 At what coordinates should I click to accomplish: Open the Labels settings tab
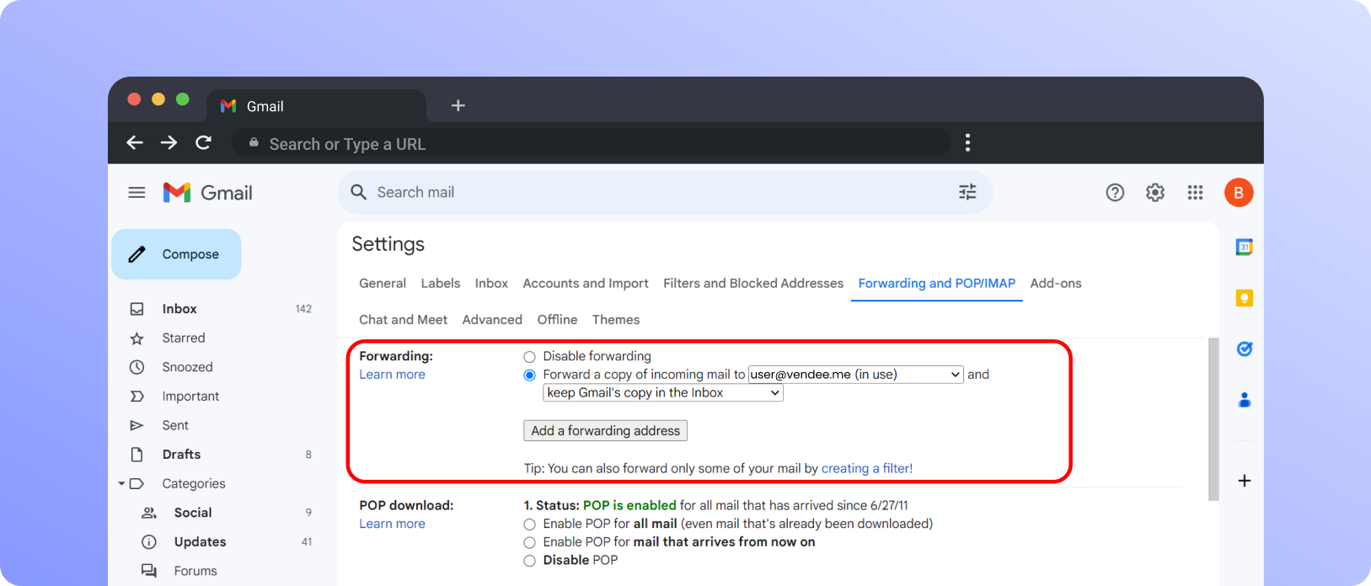tap(441, 284)
